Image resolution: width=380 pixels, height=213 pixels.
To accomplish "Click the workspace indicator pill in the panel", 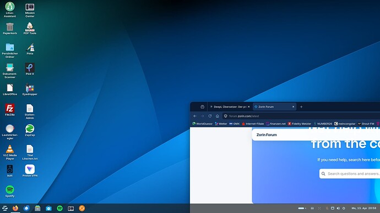I will coord(302,208).
